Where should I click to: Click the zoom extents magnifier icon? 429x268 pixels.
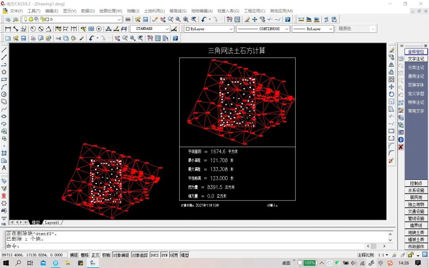pyautogui.click(x=186, y=19)
